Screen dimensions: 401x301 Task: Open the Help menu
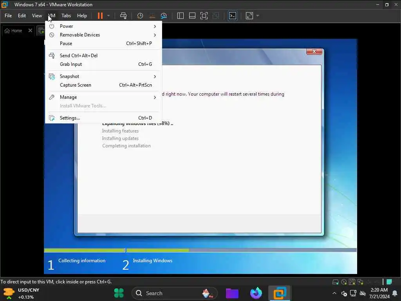[x=82, y=16]
